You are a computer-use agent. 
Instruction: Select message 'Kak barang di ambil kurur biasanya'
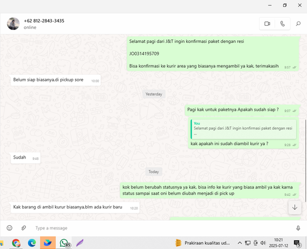pos(75,207)
